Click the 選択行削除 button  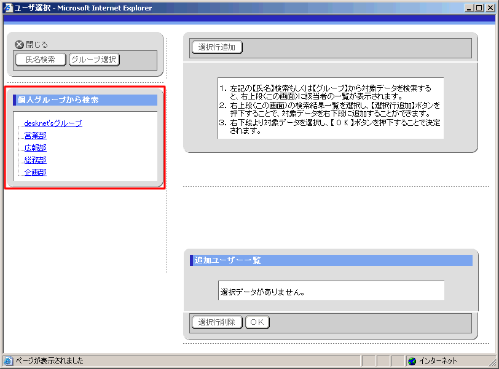[217, 322]
